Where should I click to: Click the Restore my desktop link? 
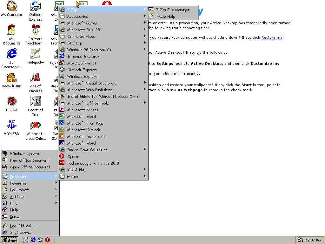click(x=272, y=37)
